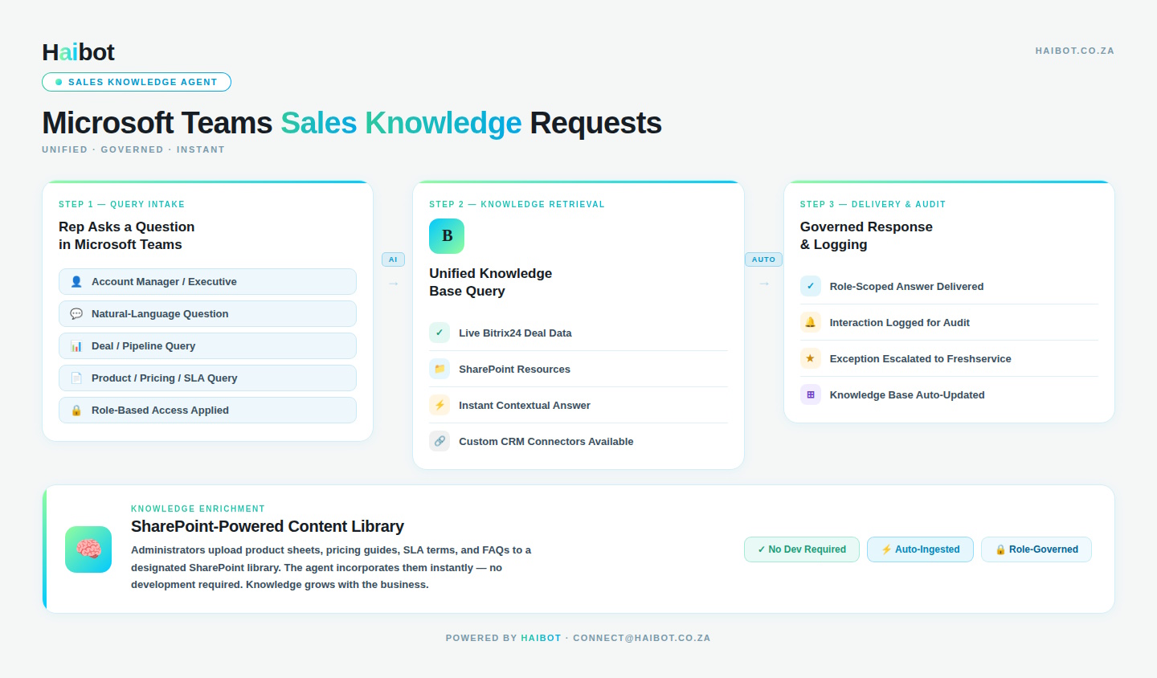Click the person icon beside Account Manager / Executive
Viewport: 1157px width, 678px height.
[76, 282]
